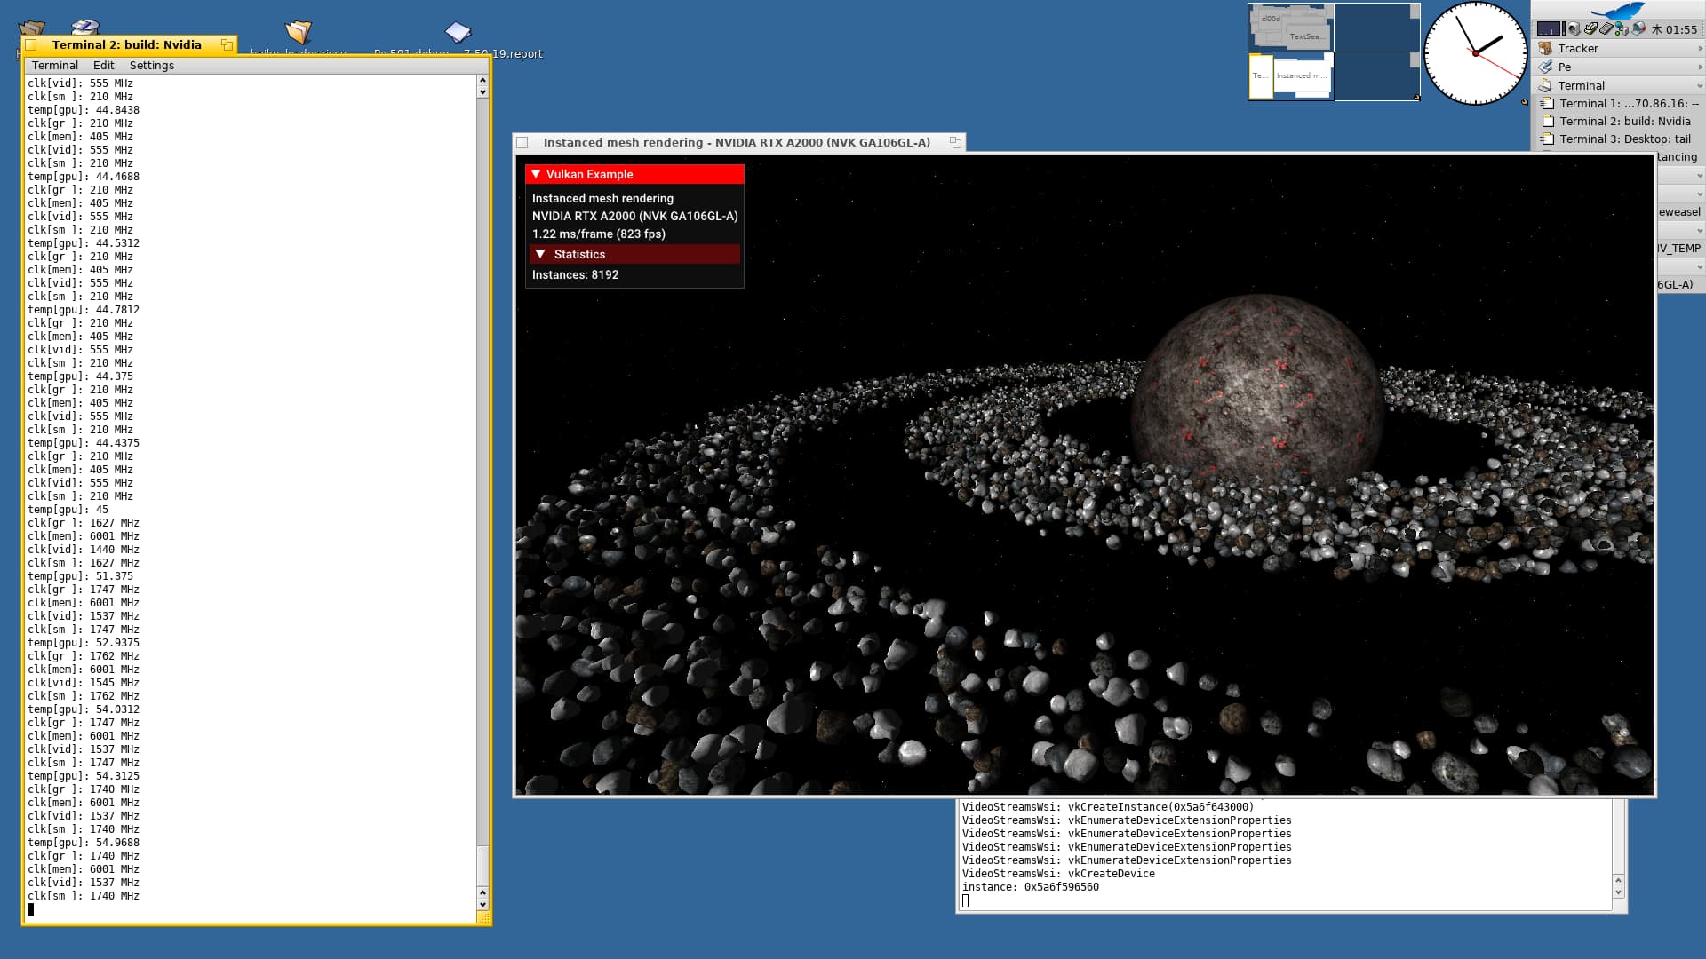Click the Terminal 2 window zoom button
Viewport: 1706px width, 959px height.
[227, 44]
